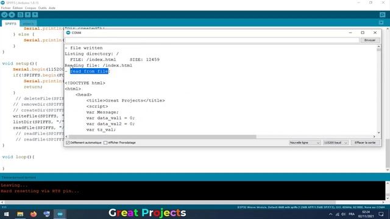Click the network icon in system tray
The image size is (390, 219).
tap(337, 214)
